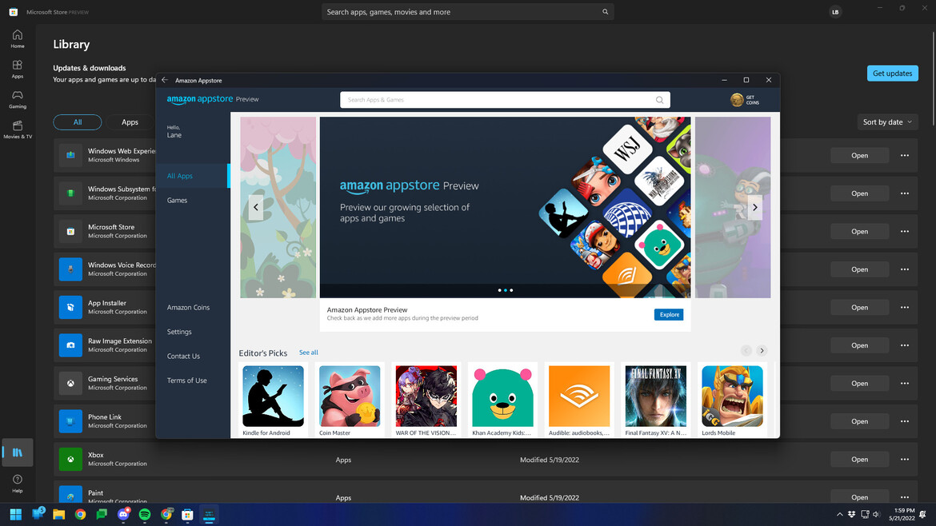
Task: Click Open button for Microsoft Store row
Action: 859,231
